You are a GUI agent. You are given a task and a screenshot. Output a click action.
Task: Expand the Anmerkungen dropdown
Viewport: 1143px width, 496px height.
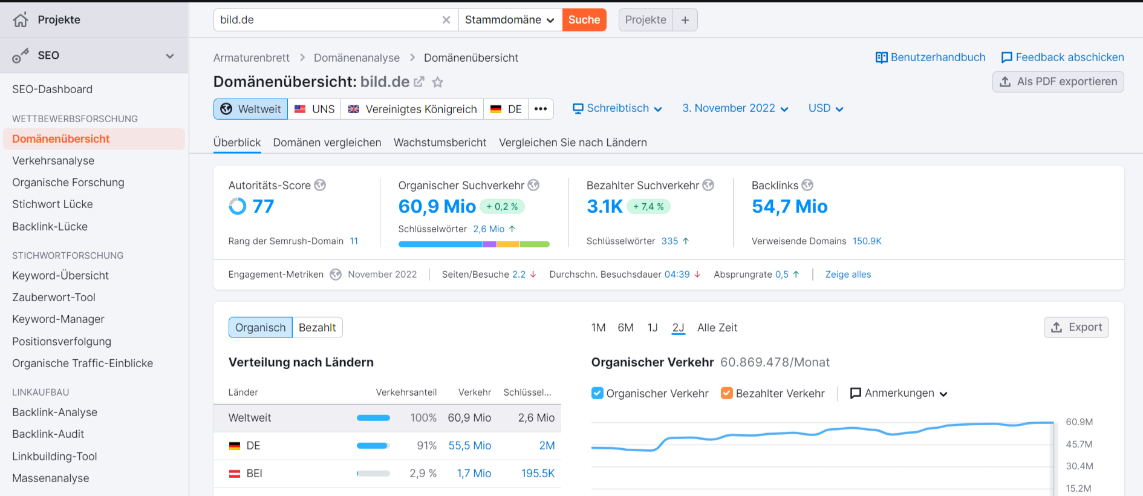tap(899, 393)
